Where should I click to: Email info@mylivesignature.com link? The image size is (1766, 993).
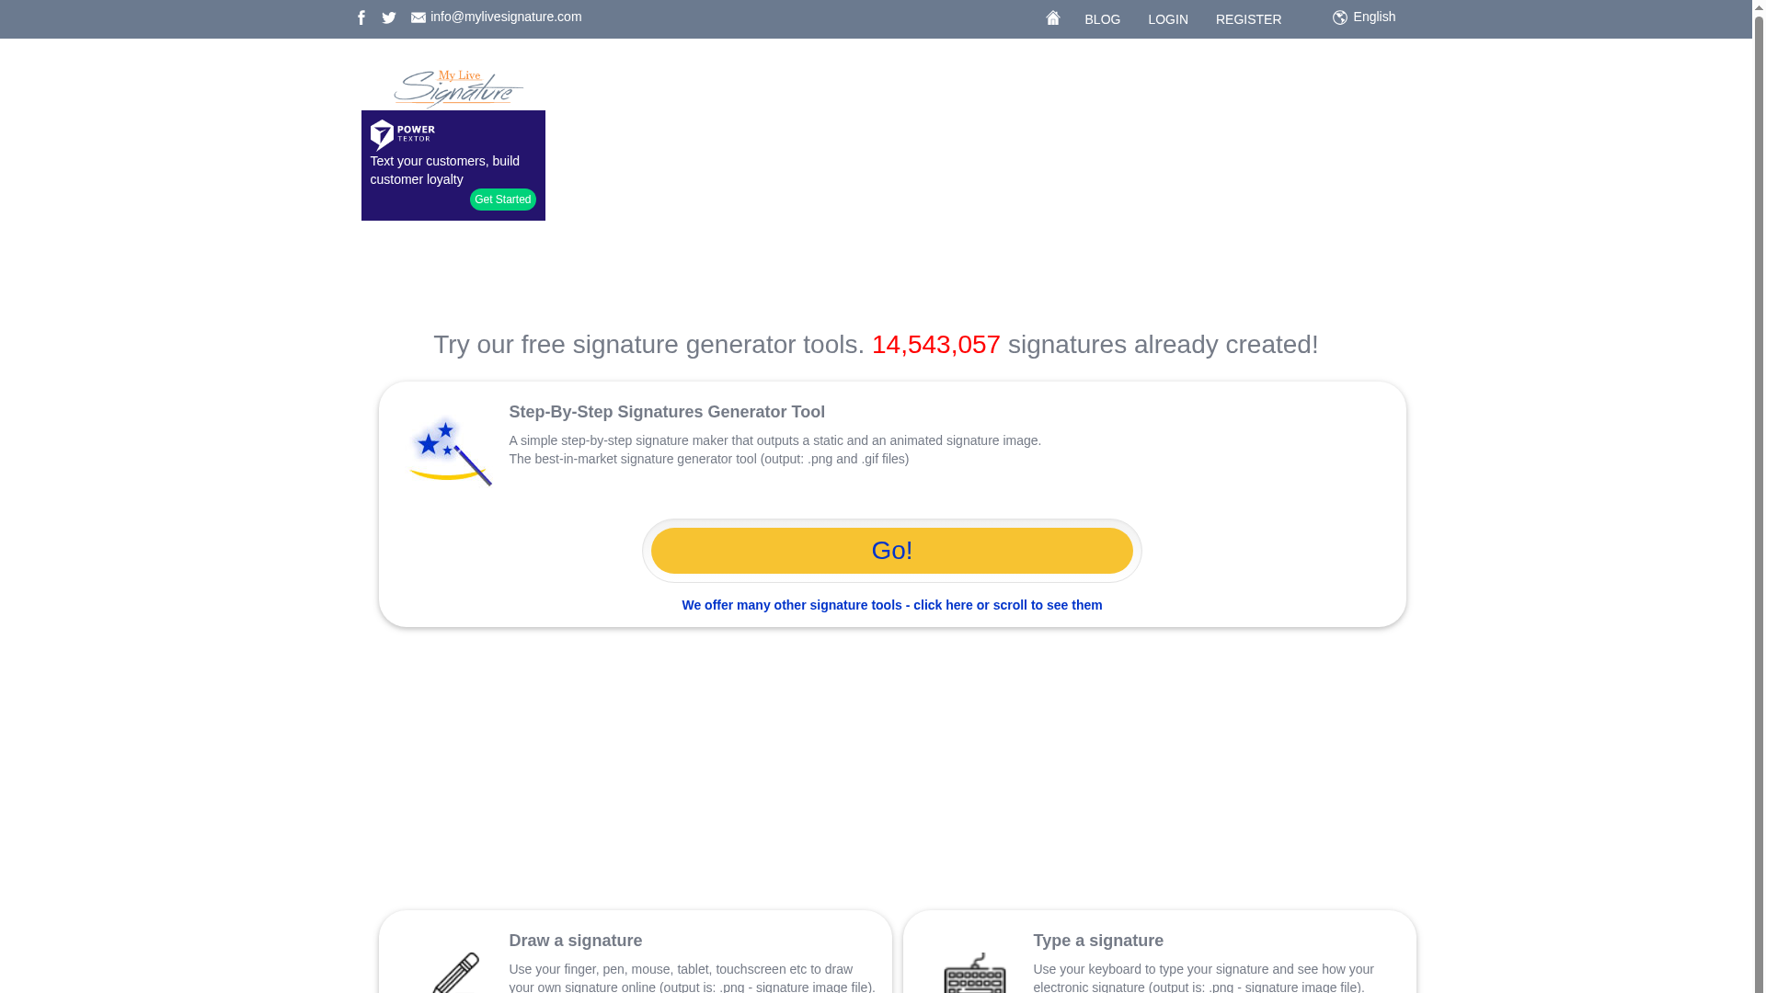(506, 17)
